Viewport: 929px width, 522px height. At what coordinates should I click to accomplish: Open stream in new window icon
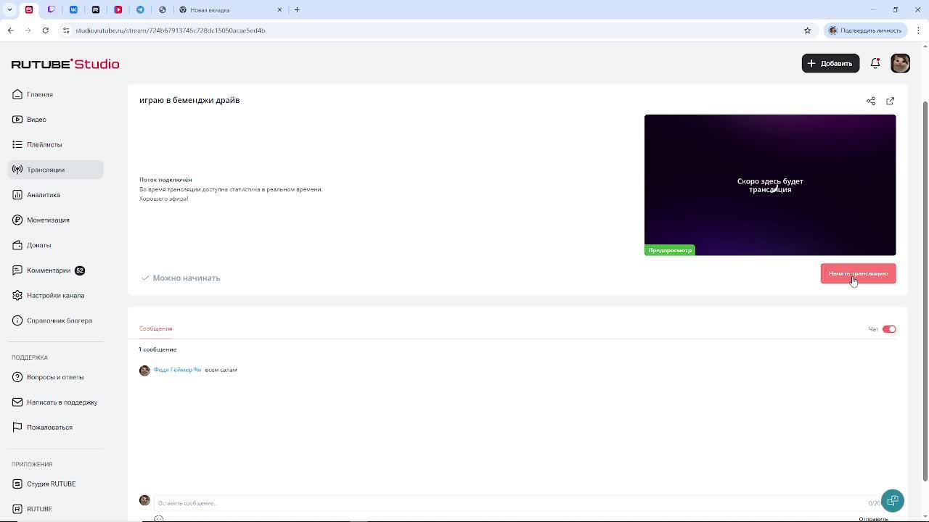tap(891, 101)
